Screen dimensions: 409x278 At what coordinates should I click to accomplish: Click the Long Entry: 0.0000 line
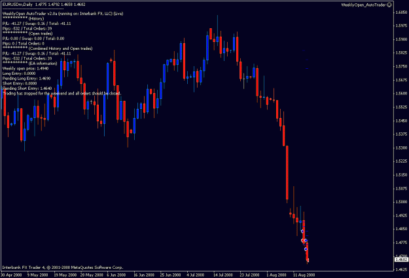(19, 73)
